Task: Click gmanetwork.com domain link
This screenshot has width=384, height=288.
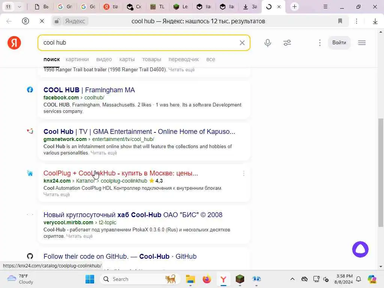Action: pos(65,139)
